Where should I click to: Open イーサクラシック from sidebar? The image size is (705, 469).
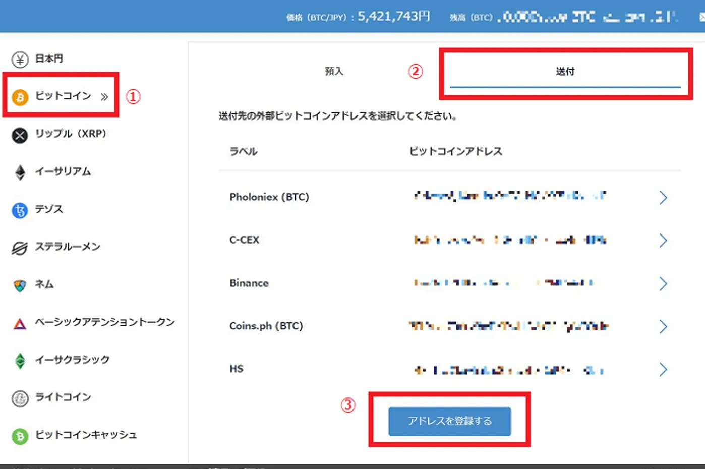(72, 359)
